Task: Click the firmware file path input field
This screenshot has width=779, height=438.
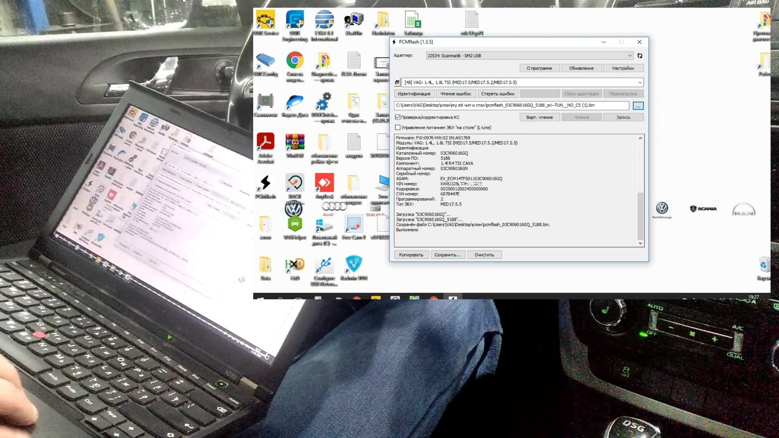Action: click(511, 105)
